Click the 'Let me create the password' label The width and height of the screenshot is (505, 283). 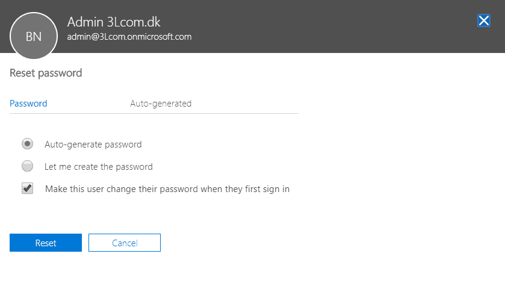click(x=99, y=167)
